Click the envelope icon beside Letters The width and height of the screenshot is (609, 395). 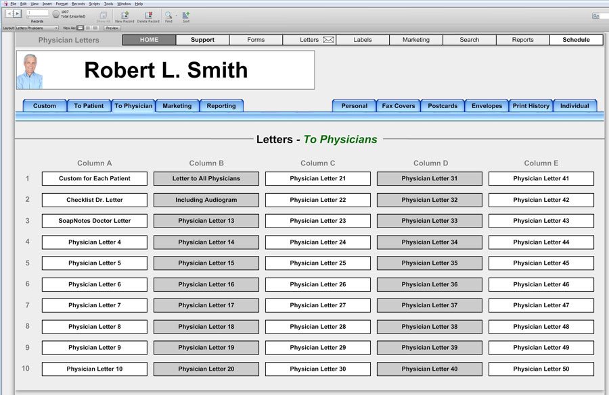[329, 40]
